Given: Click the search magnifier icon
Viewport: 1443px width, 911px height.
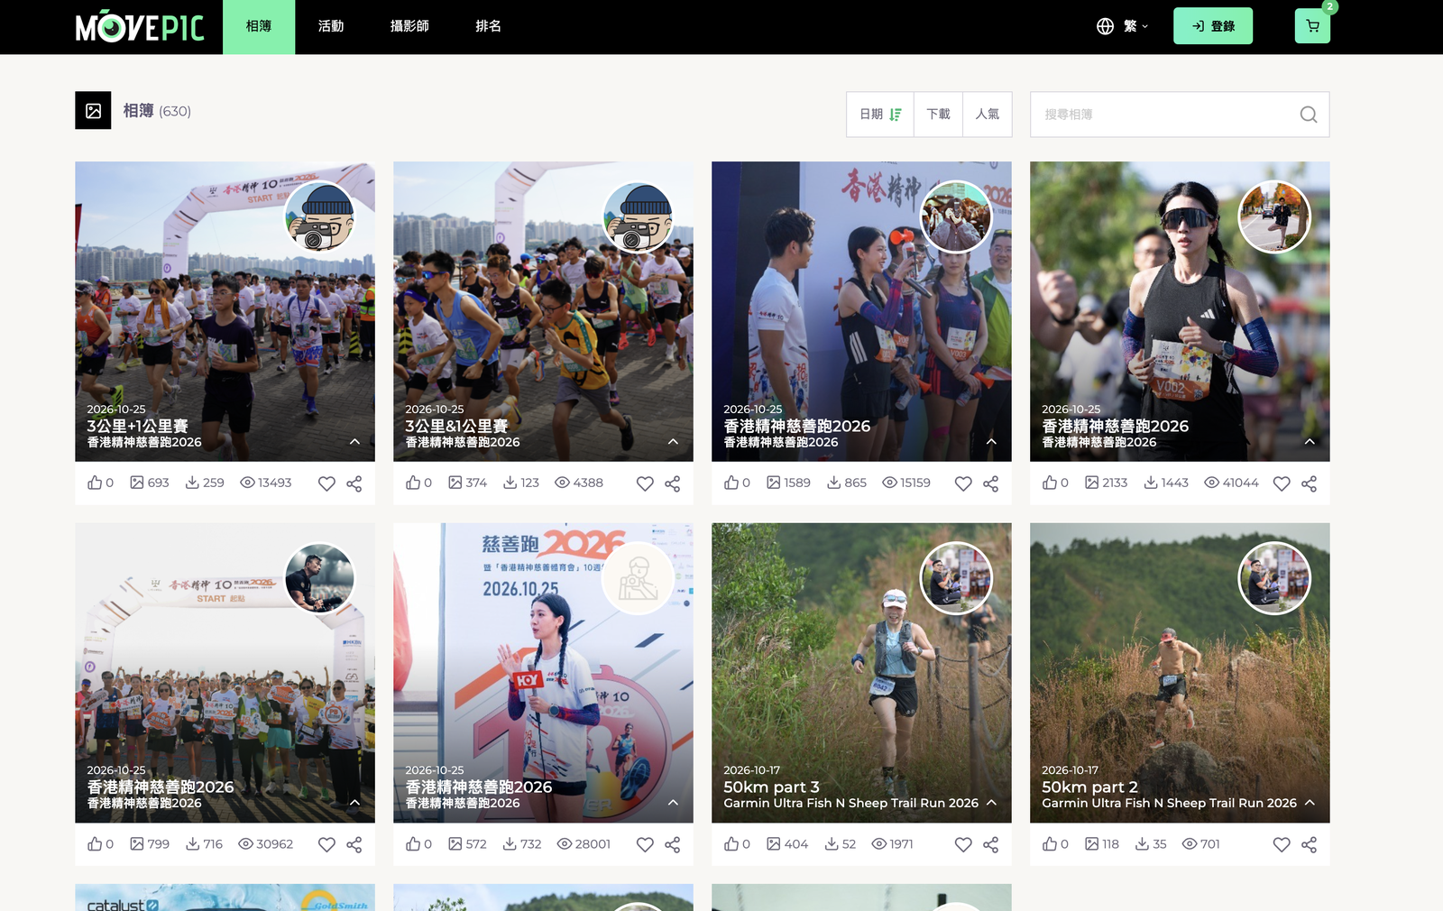Looking at the screenshot, I should (1309, 115).
